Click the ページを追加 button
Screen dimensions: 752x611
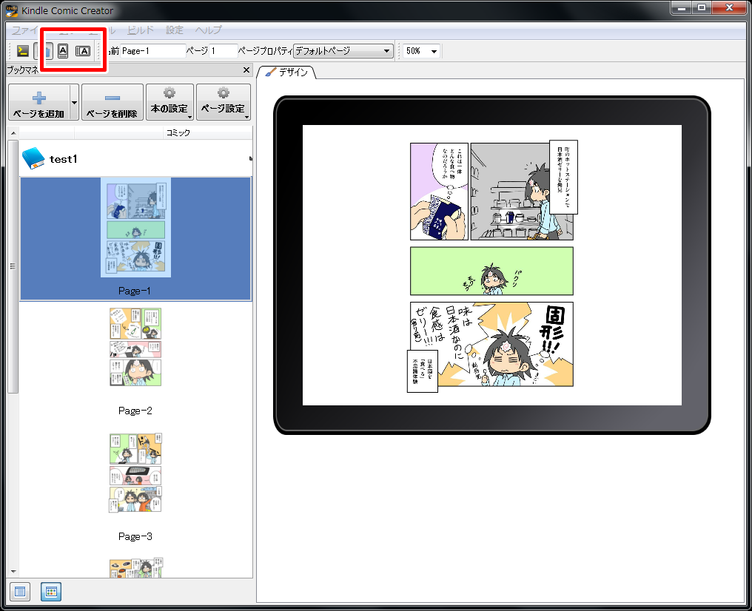click(x=38, y=102)
